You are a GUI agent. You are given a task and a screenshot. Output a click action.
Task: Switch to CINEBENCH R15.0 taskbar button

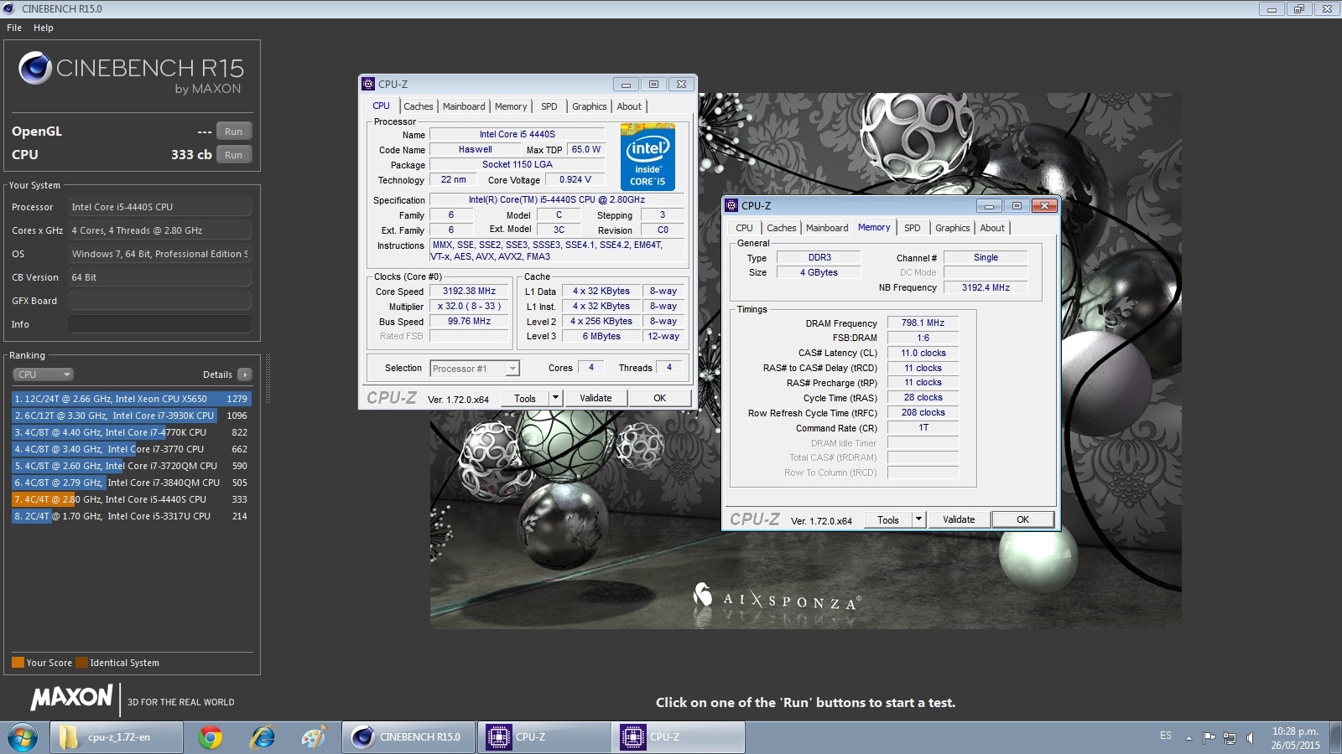[408, 737]
